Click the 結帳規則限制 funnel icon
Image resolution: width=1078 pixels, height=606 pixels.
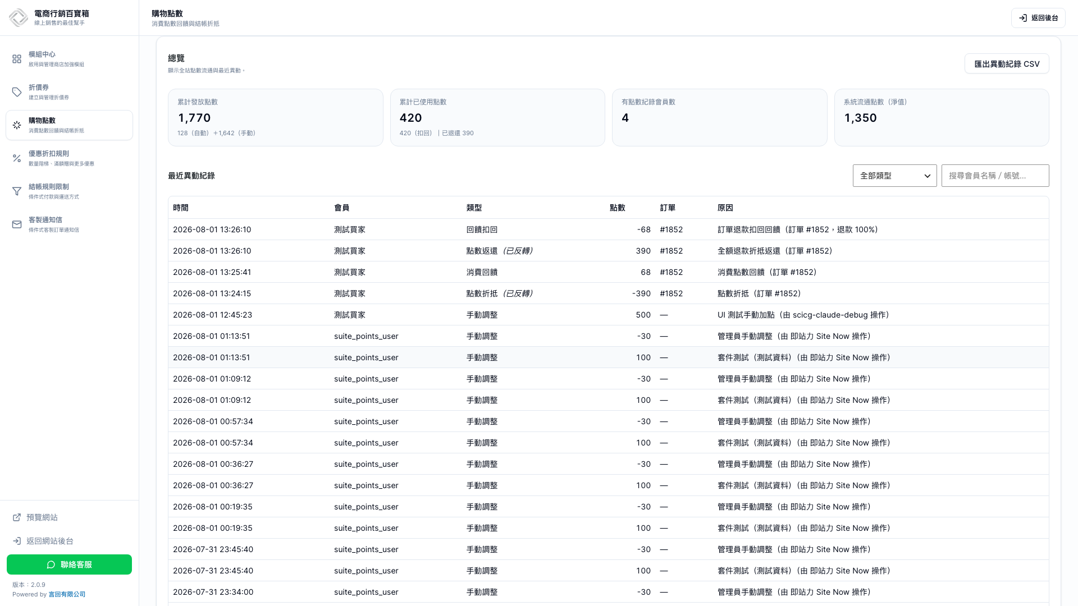[17, 191]
